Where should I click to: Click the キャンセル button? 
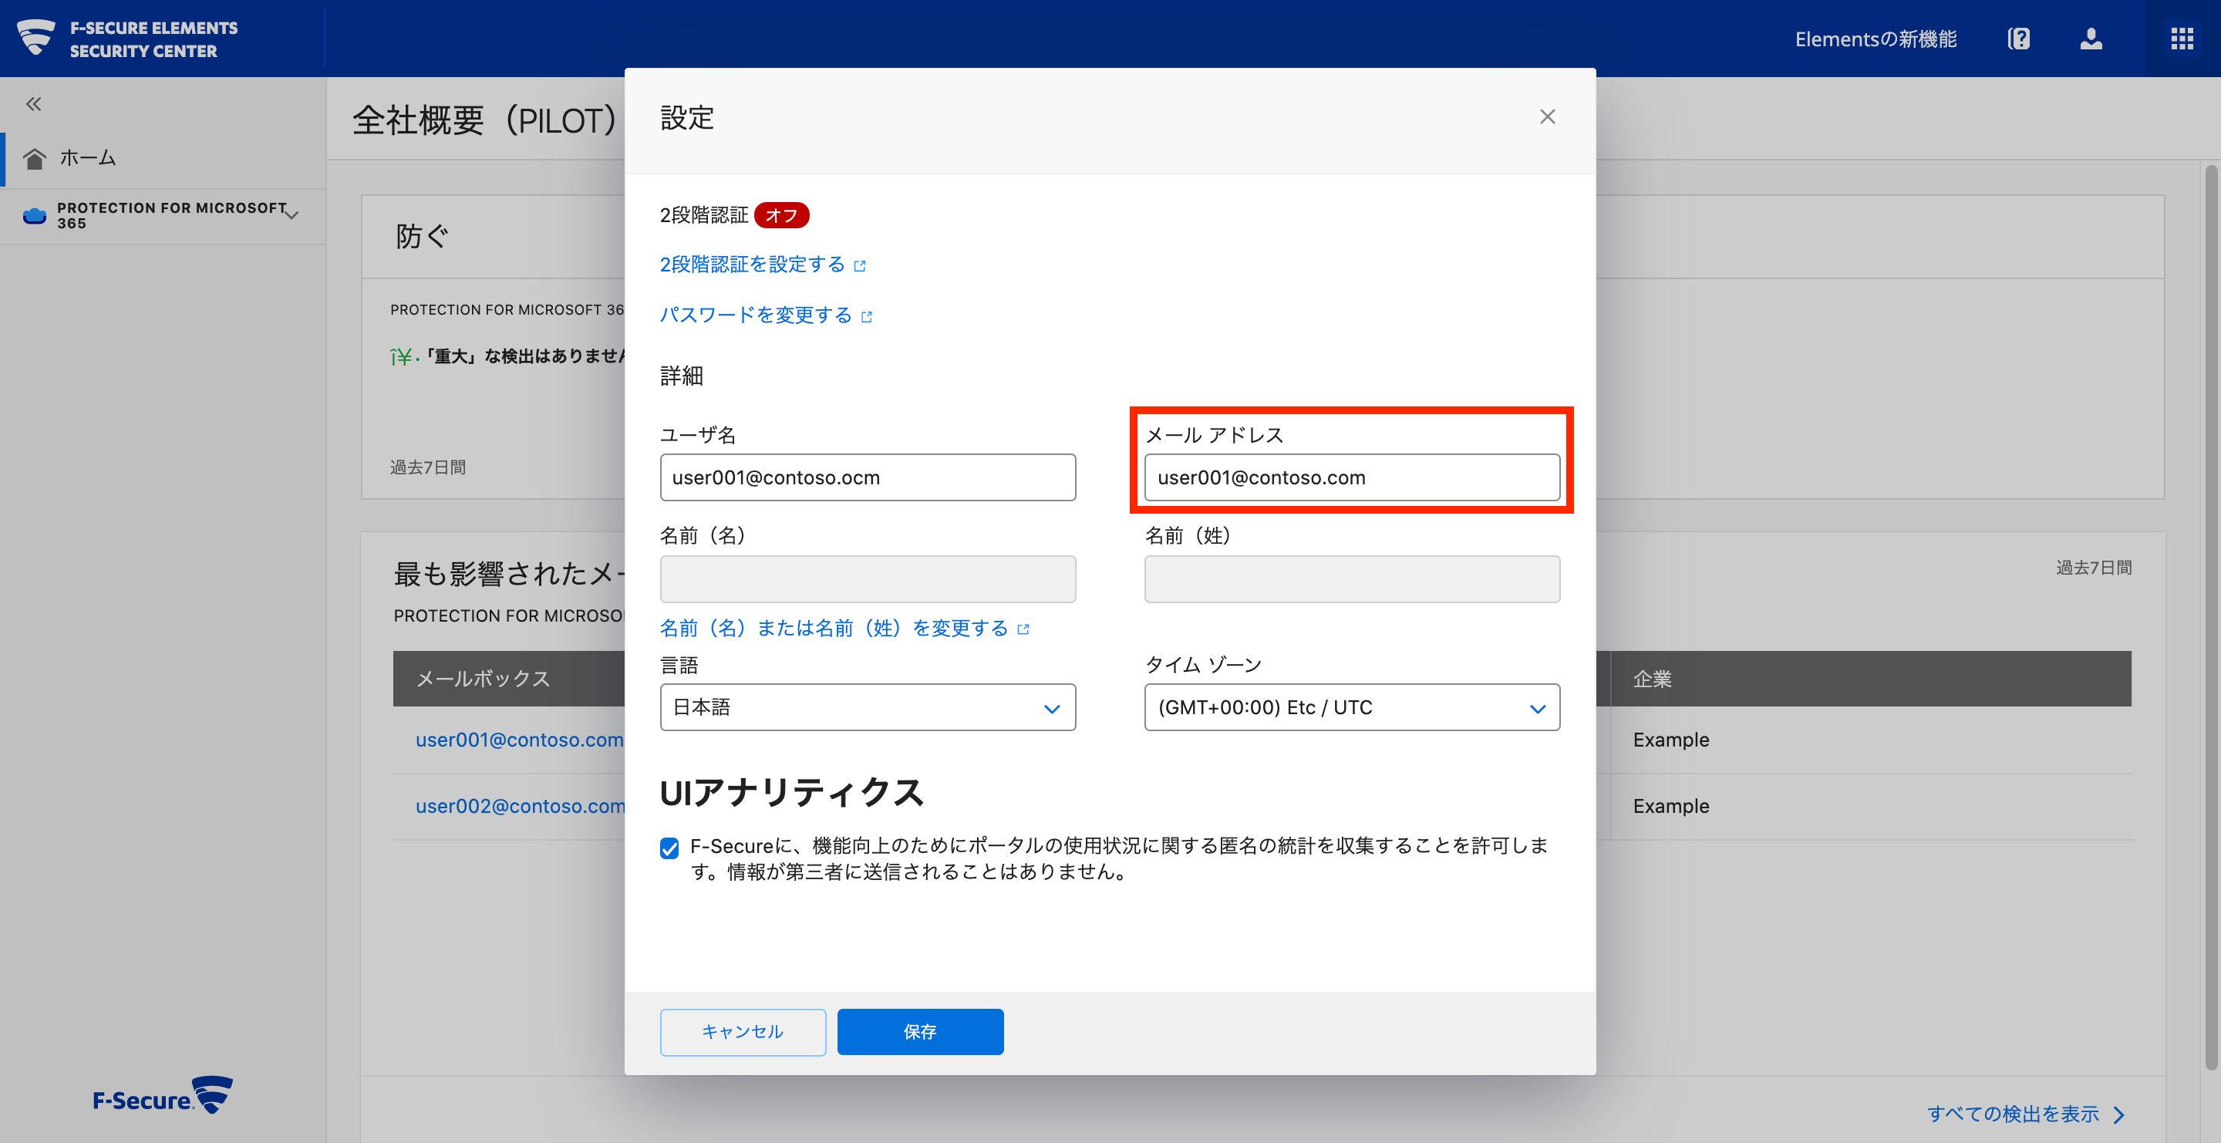pos(743,1032)
